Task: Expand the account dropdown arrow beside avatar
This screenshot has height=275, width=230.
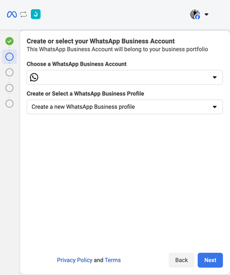Action: [x=206, y=14]
